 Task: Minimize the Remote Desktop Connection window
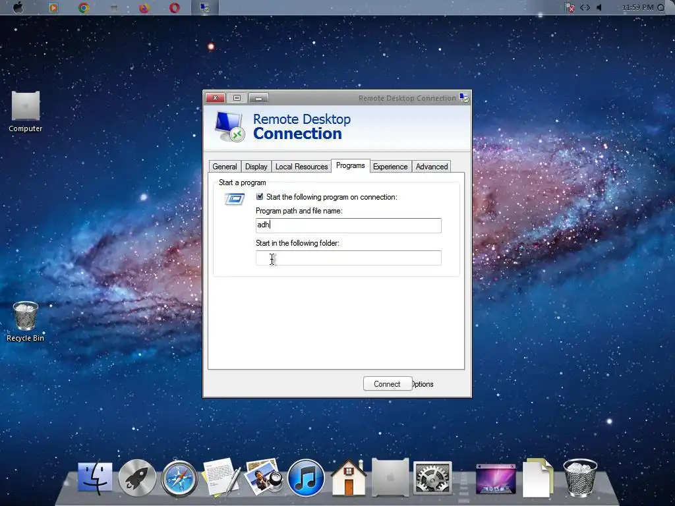point(258,98)
